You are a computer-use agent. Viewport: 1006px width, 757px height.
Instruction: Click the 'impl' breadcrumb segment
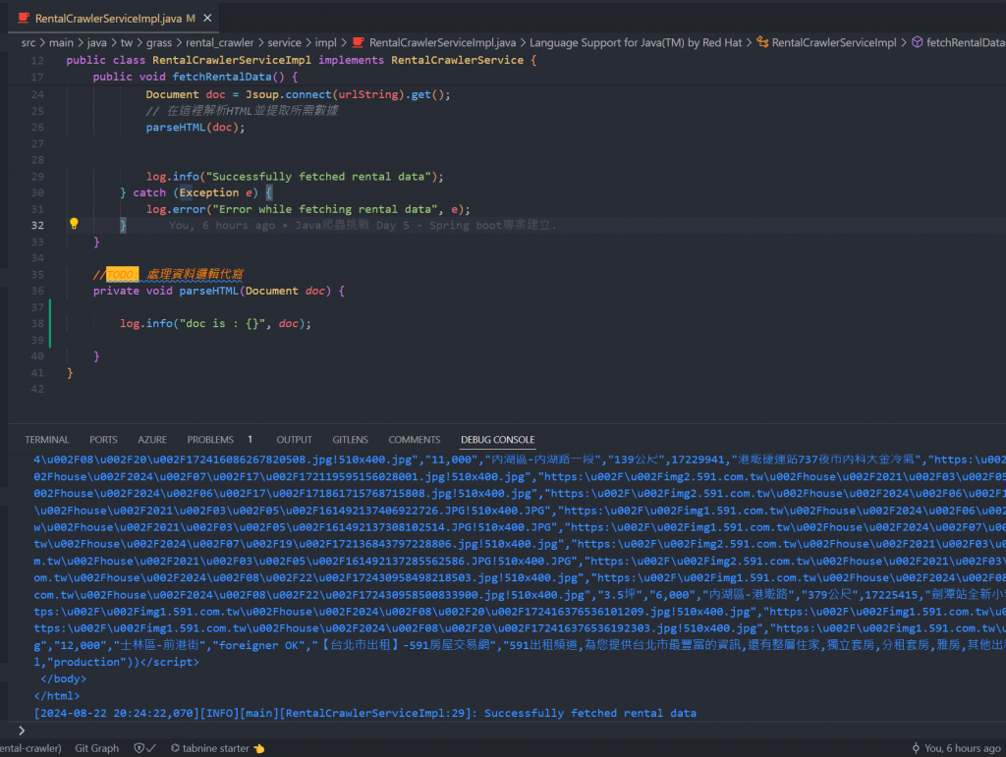tap(326, 42)
